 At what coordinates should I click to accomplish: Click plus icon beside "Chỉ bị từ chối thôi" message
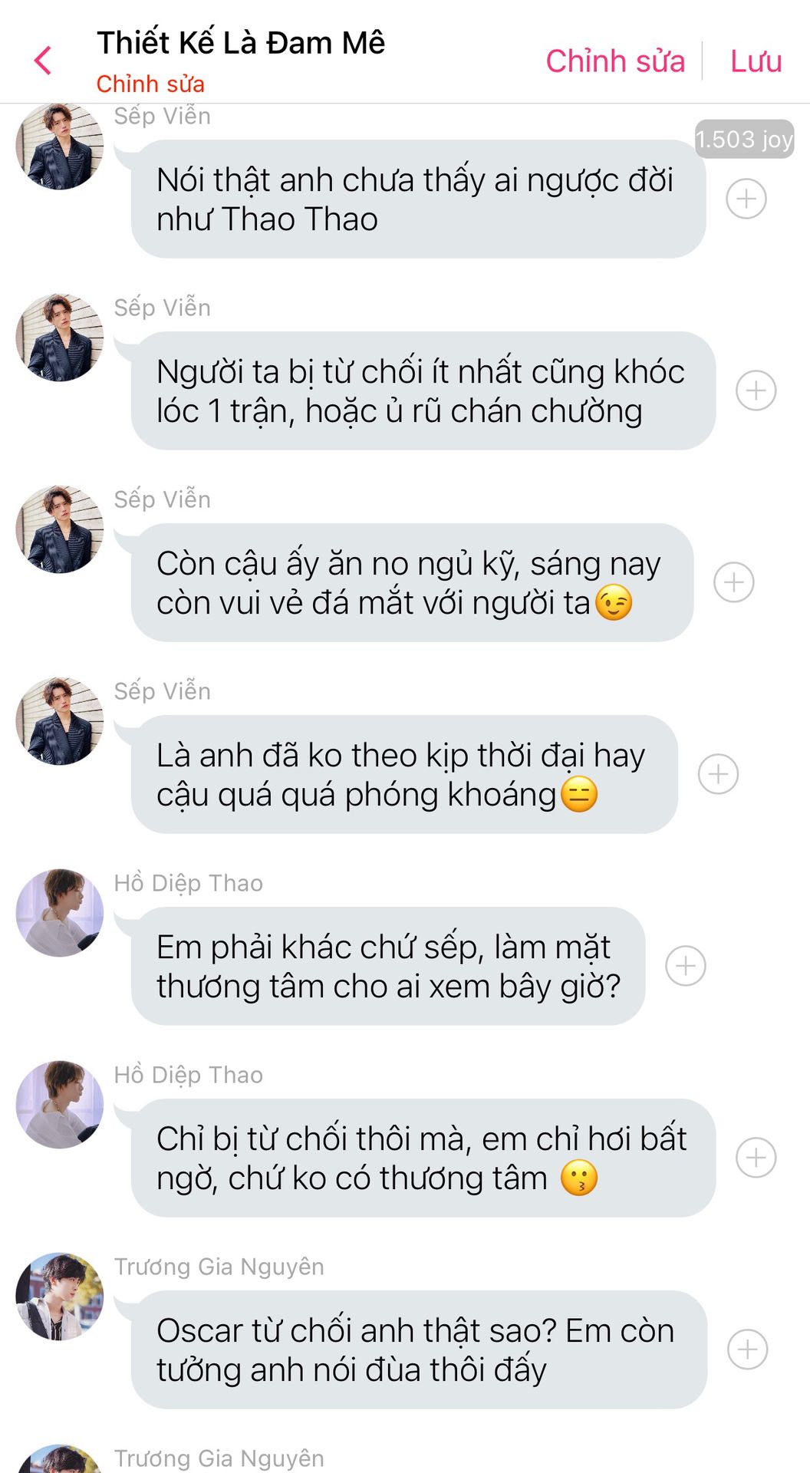click(x=756, y=1158)
